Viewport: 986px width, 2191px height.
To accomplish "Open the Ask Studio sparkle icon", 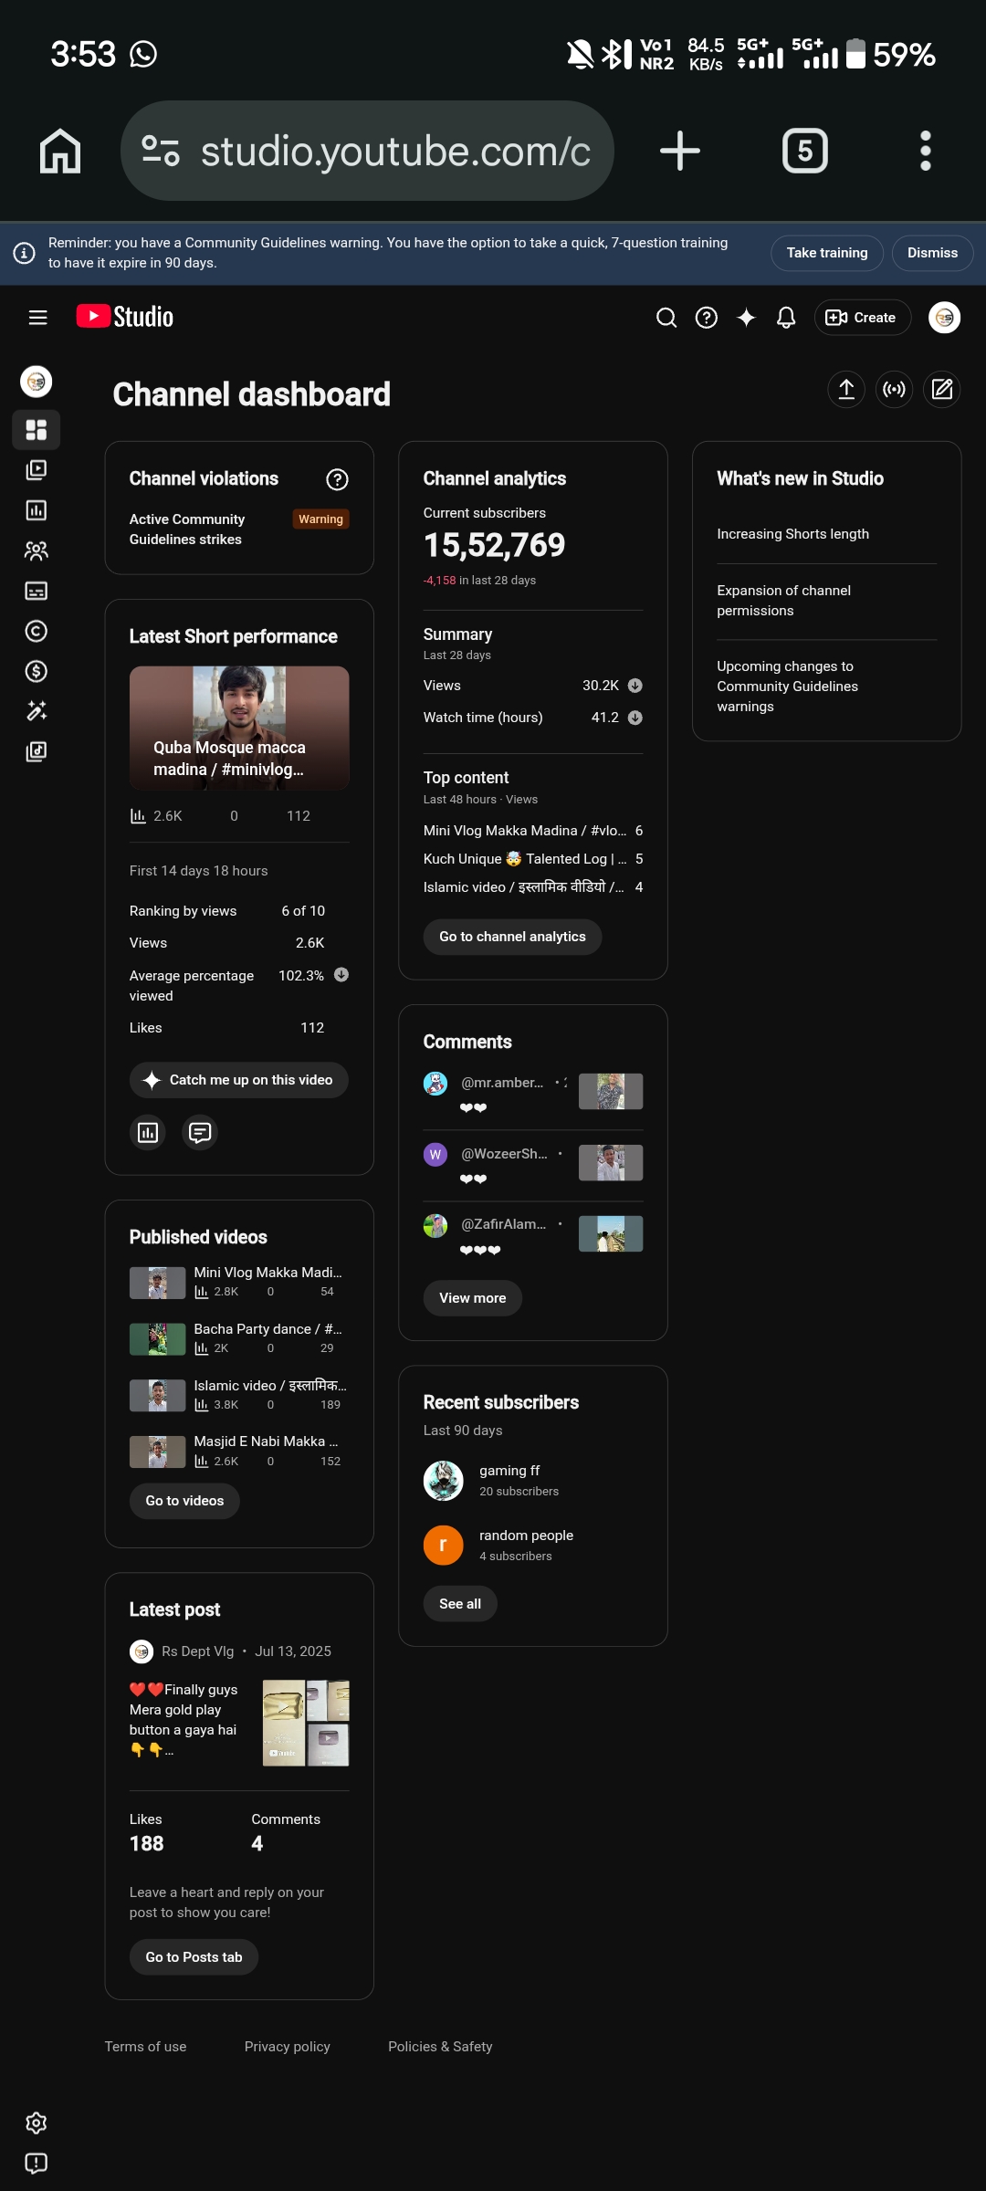I will coord(746,318).
